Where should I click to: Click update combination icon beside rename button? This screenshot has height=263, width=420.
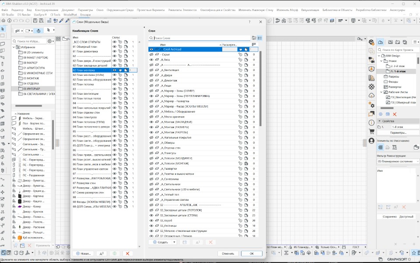[115, 253]
